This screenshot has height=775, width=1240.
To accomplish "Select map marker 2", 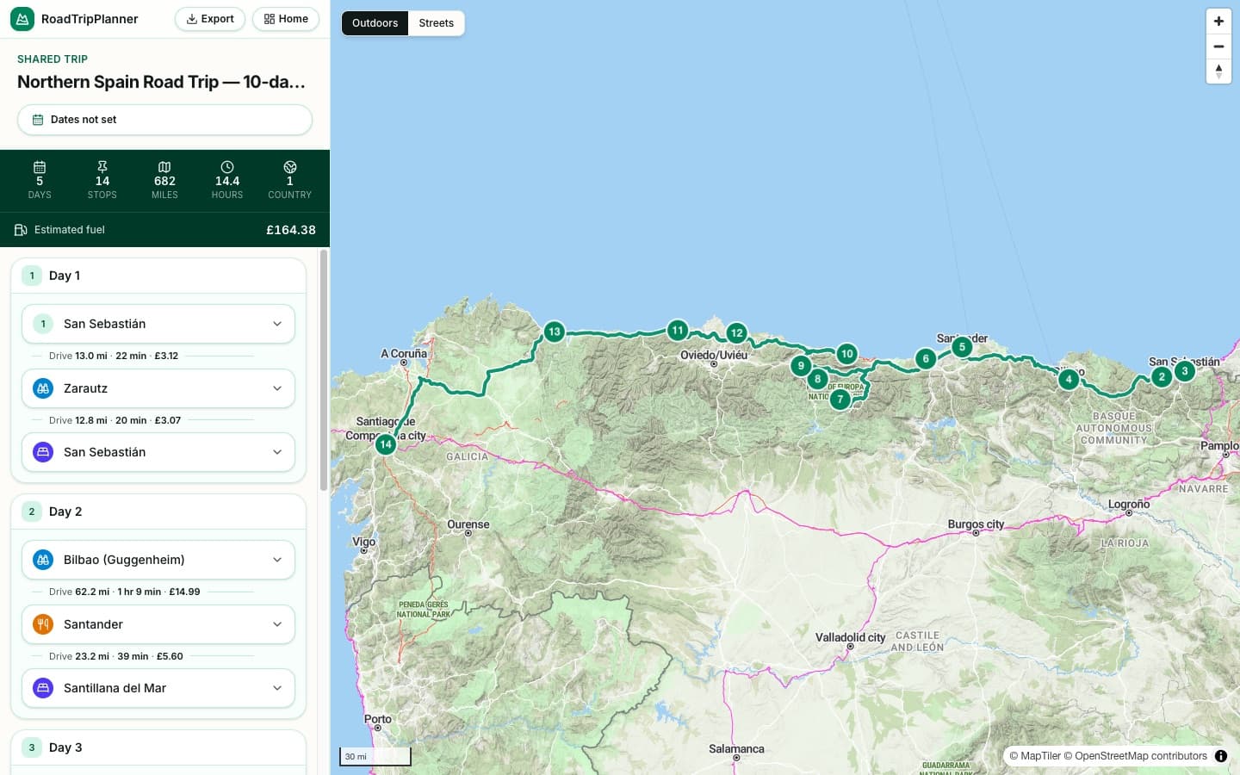I will pyautogui.click(x=1162, y=376).
